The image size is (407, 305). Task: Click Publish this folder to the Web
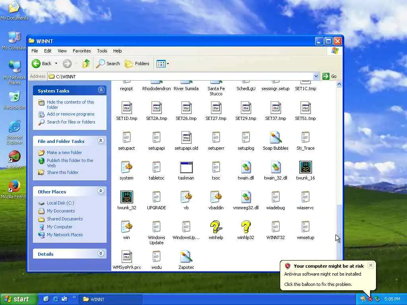pyautogui.click(x=70, y=163)
